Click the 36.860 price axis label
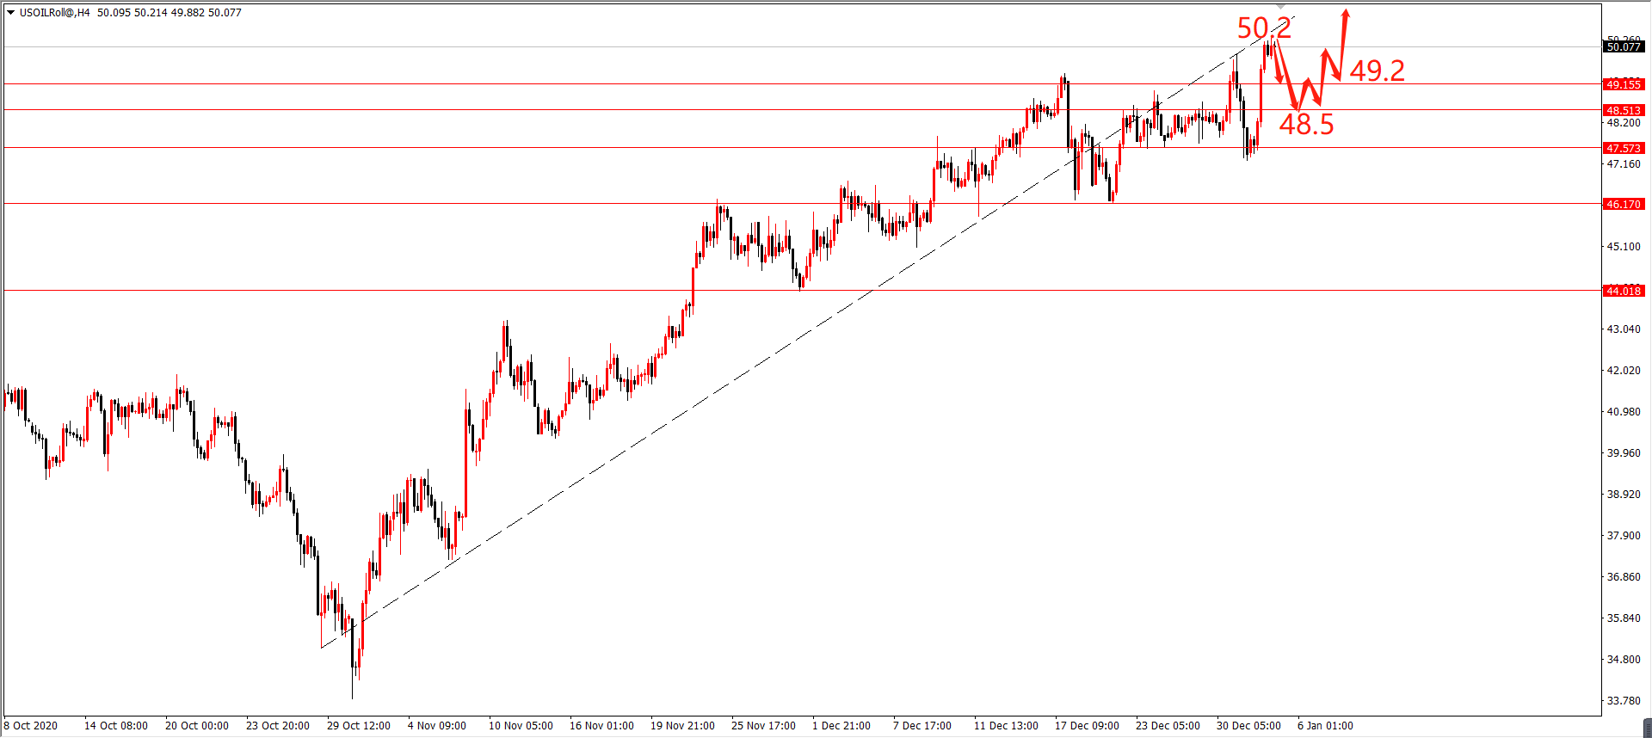 pyautogui.click(x=1624, y=576)
